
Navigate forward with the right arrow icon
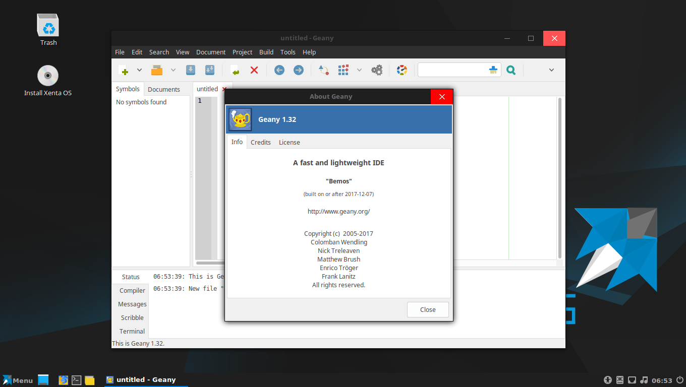tap(299, 70)
